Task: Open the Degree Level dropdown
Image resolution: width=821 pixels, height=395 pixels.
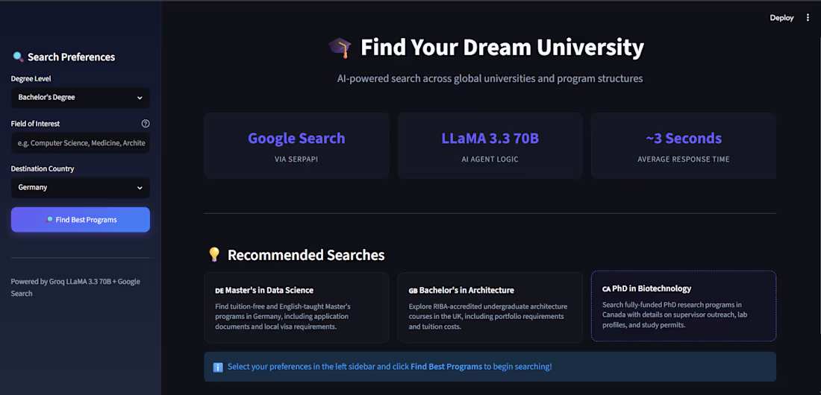Action: pyautogui.click(x=81, y=98)
